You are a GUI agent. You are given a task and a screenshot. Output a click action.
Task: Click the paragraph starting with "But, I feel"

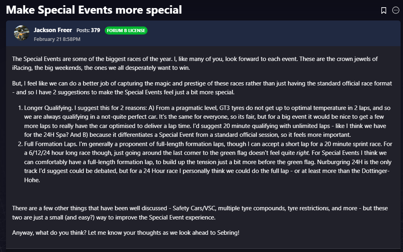tap(202, 87)
